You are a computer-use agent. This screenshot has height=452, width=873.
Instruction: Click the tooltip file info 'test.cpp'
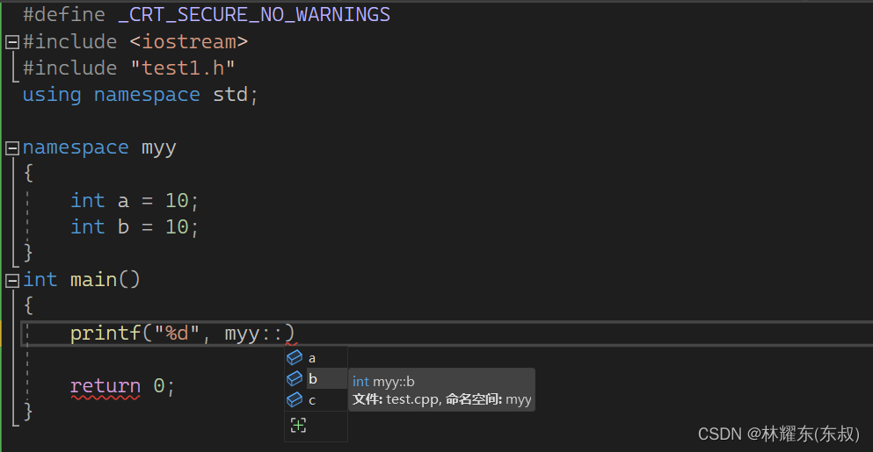point(412,399)
